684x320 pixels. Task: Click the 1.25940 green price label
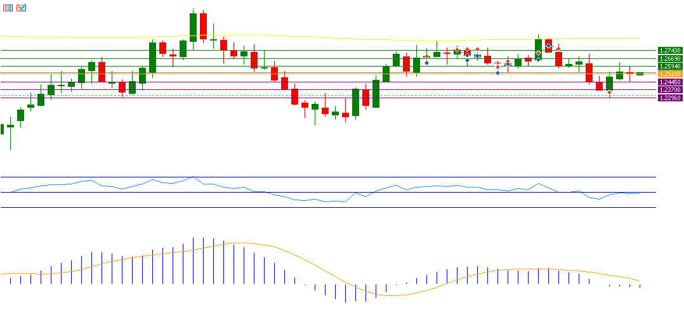click(x=670, y=66)
